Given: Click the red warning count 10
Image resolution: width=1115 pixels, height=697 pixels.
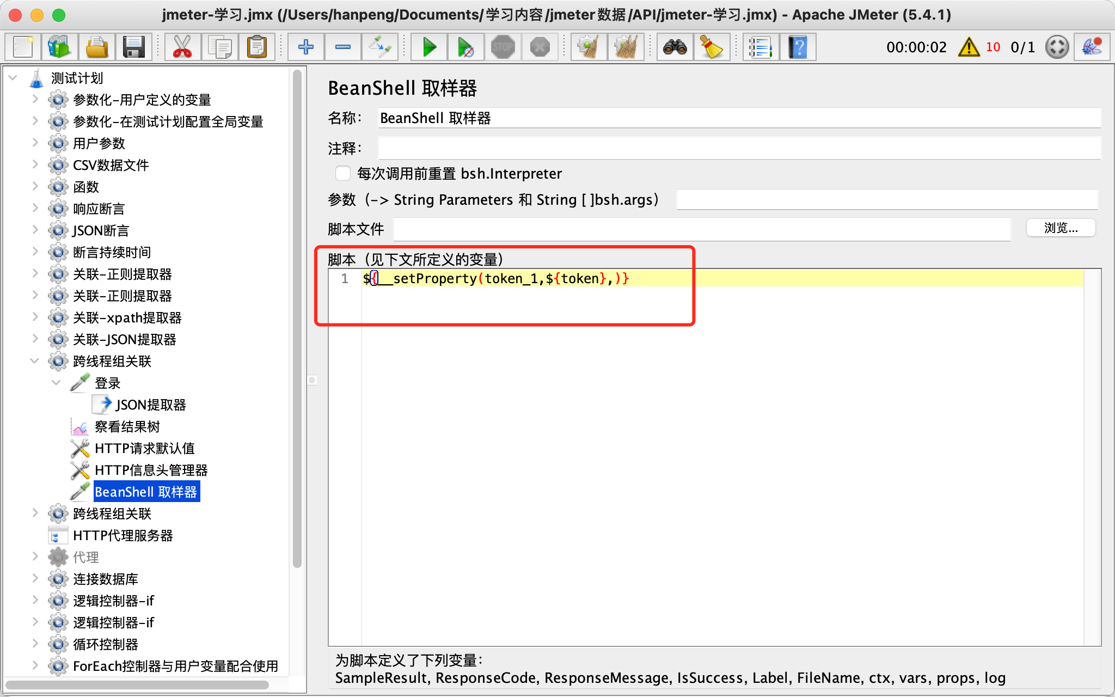Looking at the screenshot, I should pos(993,47).
